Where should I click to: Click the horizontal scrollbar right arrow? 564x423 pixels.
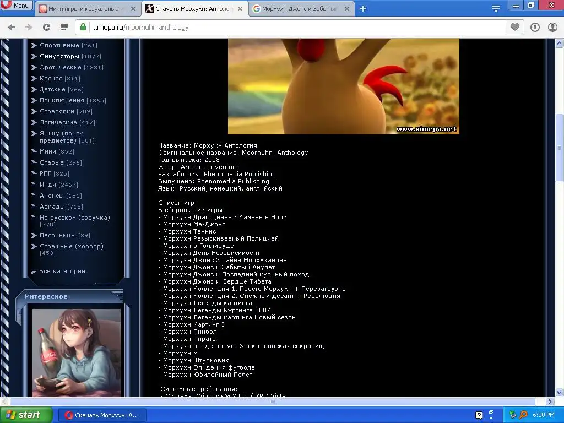tap(550, 402)
